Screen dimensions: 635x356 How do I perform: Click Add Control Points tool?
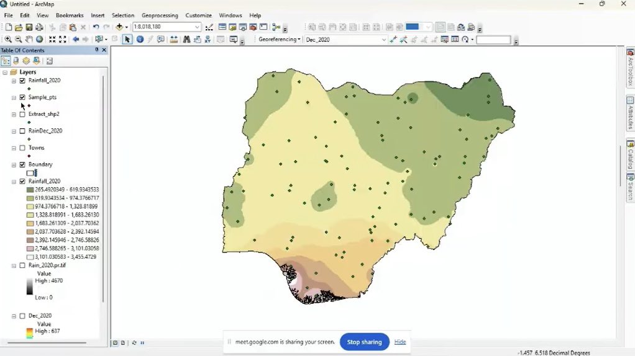pyautogui.click(x=393, y=39)
